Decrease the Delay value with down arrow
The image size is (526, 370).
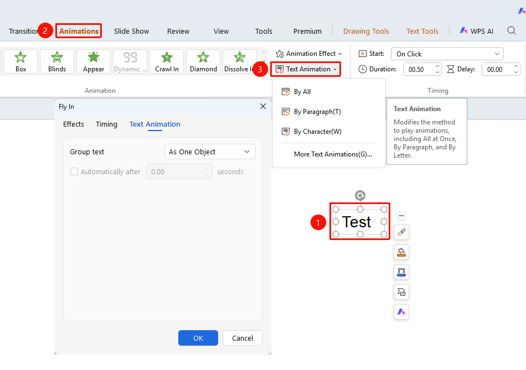point(516,72)
